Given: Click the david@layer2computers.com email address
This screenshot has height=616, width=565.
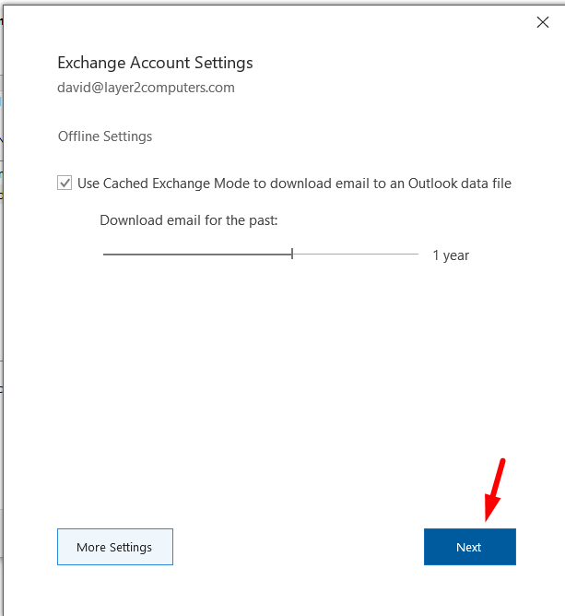Looking at the screenshot, I should click(146, 88).
